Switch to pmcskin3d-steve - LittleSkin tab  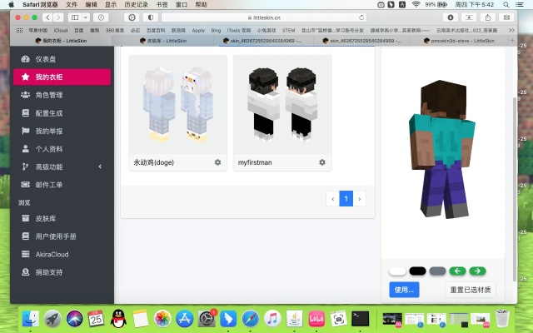459,41
